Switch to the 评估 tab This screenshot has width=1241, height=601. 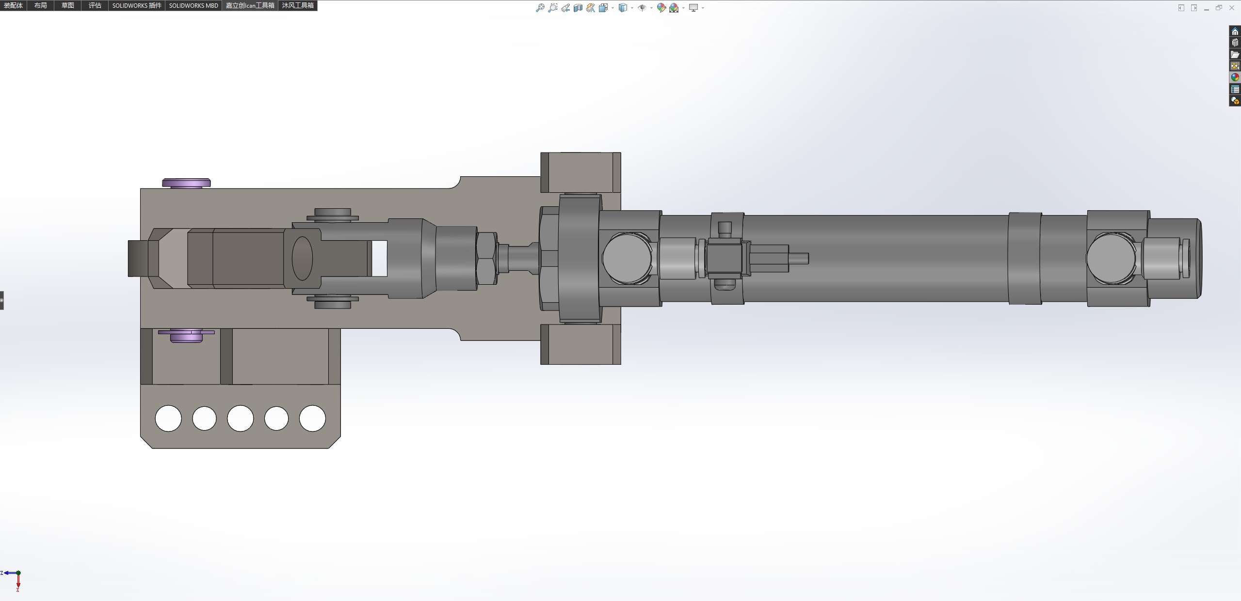(95, 5)
